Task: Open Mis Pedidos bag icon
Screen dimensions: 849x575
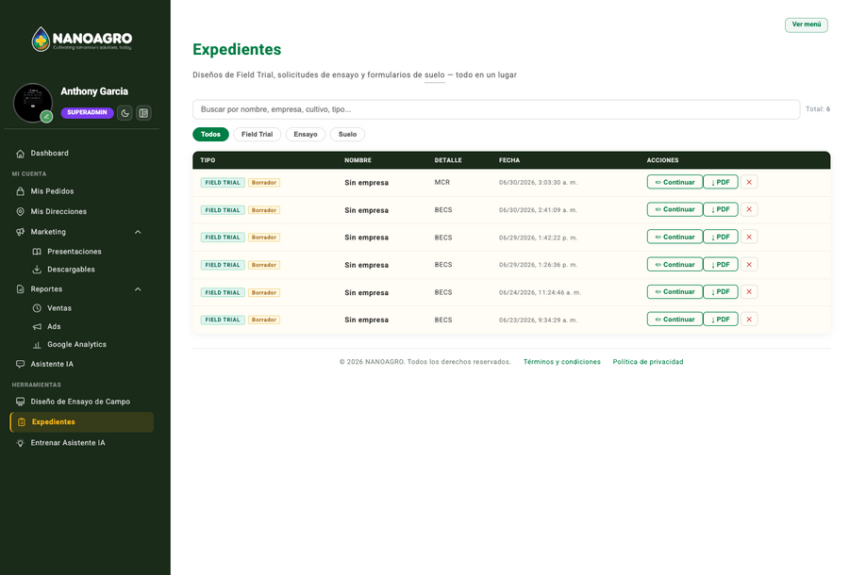Action: click(20, 191)
